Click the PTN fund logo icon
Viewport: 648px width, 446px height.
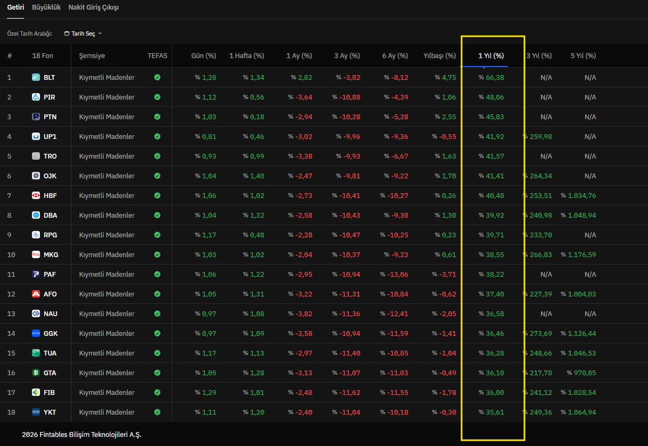pyautogui.click(x=36, y=116)
